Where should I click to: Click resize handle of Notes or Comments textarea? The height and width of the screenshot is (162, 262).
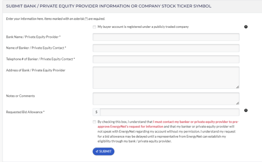(238, 103)
